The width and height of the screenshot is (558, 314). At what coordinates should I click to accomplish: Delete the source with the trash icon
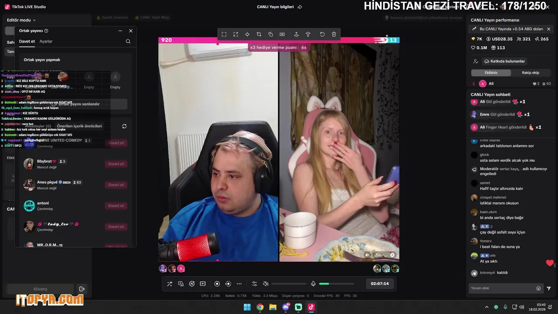point(334,34)
